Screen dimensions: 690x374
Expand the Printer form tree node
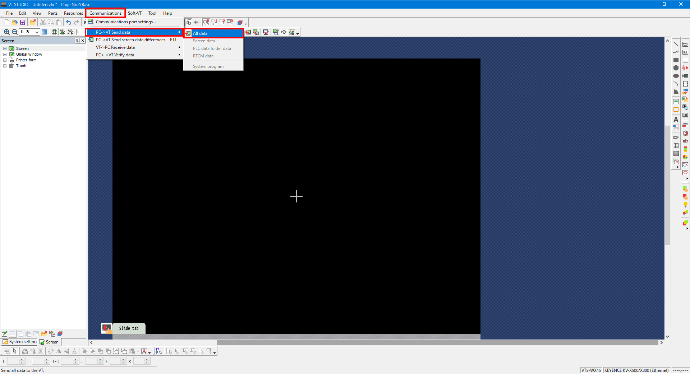coord(5,60)
